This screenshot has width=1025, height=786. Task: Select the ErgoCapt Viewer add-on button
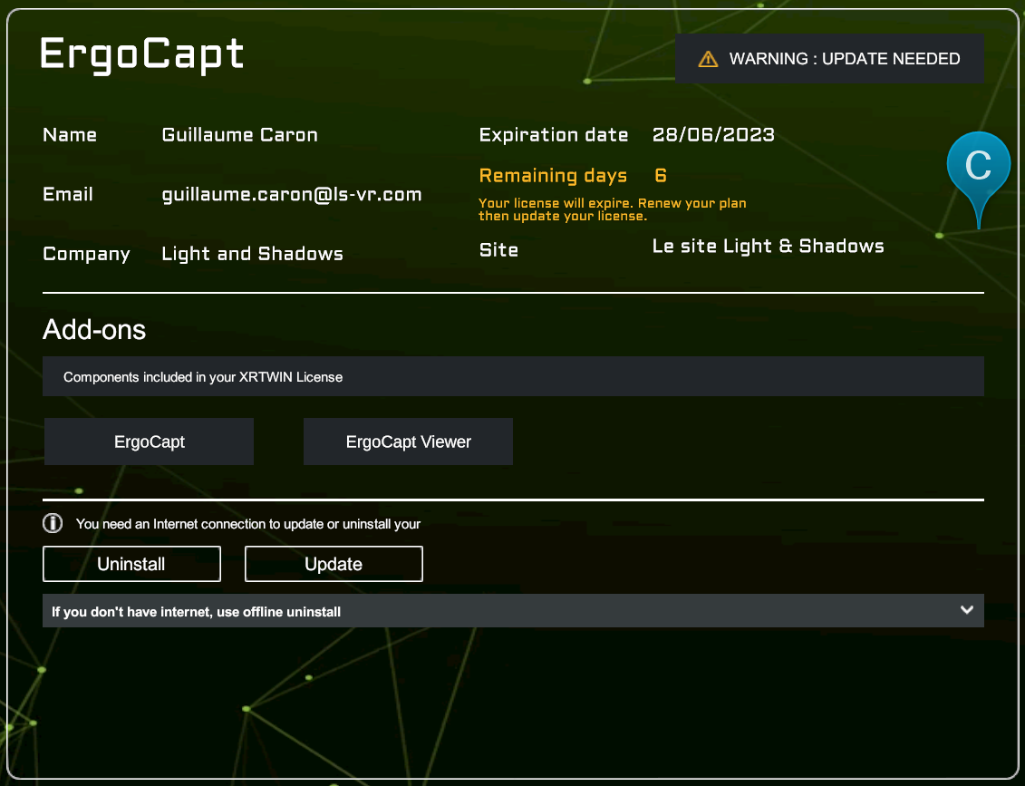[408, 442]
